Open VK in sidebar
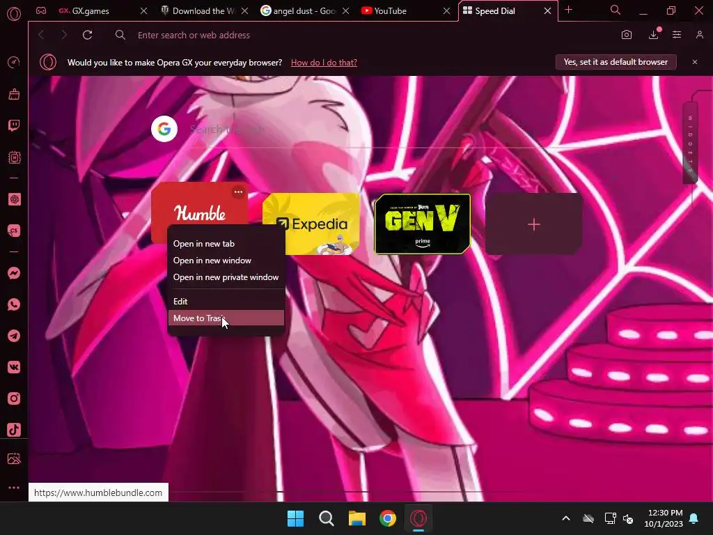Image resolution: width=713 pixels, height=535 pixels. click(x=14, y=367)
